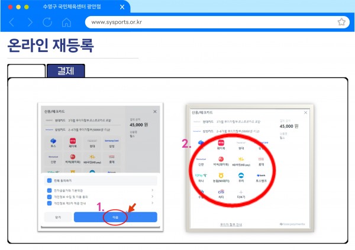Click the browser reload icon

coord(47,22)
